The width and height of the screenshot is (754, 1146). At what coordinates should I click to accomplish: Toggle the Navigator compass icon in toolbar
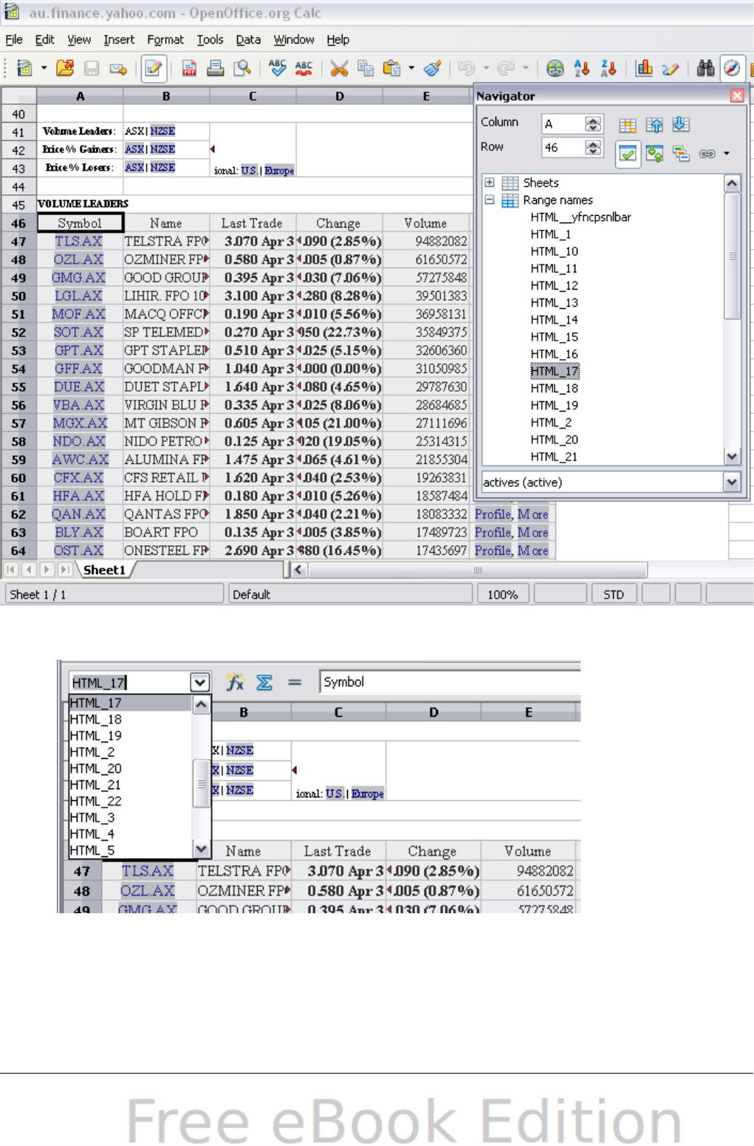tap(732, 68)
